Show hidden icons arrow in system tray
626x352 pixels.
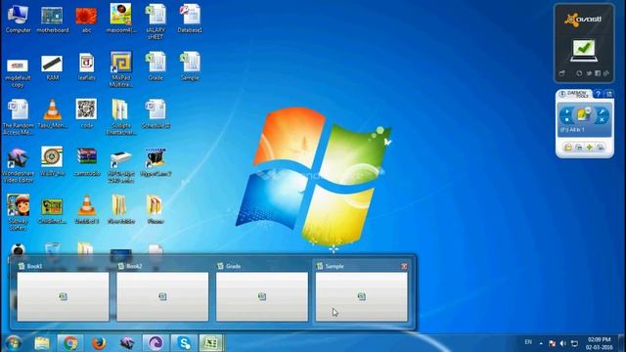click(x=541, y=343)
